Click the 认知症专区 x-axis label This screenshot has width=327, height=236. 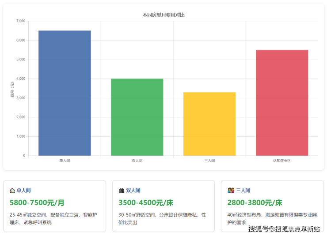click(x=282, y=161)
